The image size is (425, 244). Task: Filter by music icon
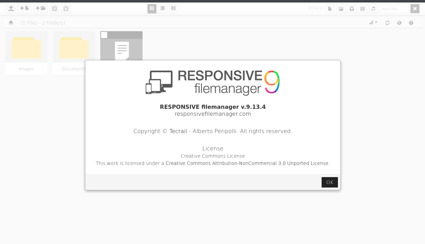pos(373,9)
